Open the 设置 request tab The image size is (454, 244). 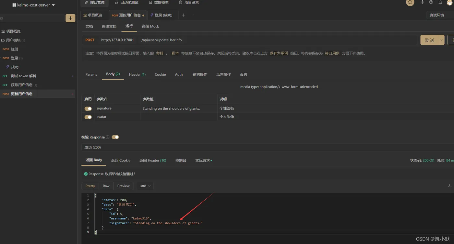[x=244, y=74]
